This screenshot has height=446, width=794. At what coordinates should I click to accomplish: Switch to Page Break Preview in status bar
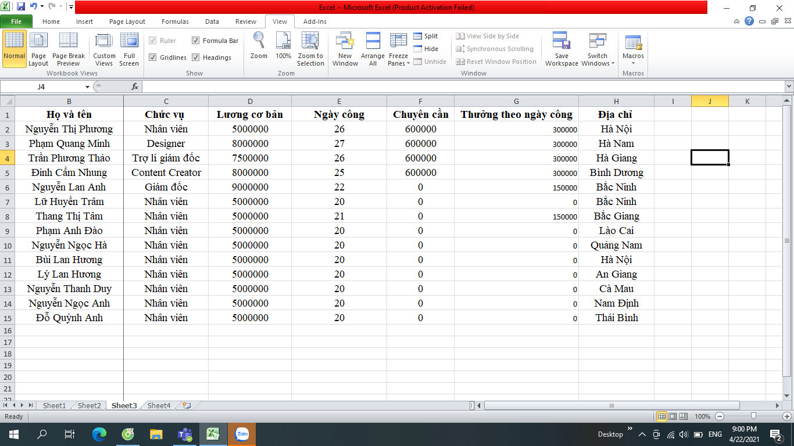pos(684,416)
